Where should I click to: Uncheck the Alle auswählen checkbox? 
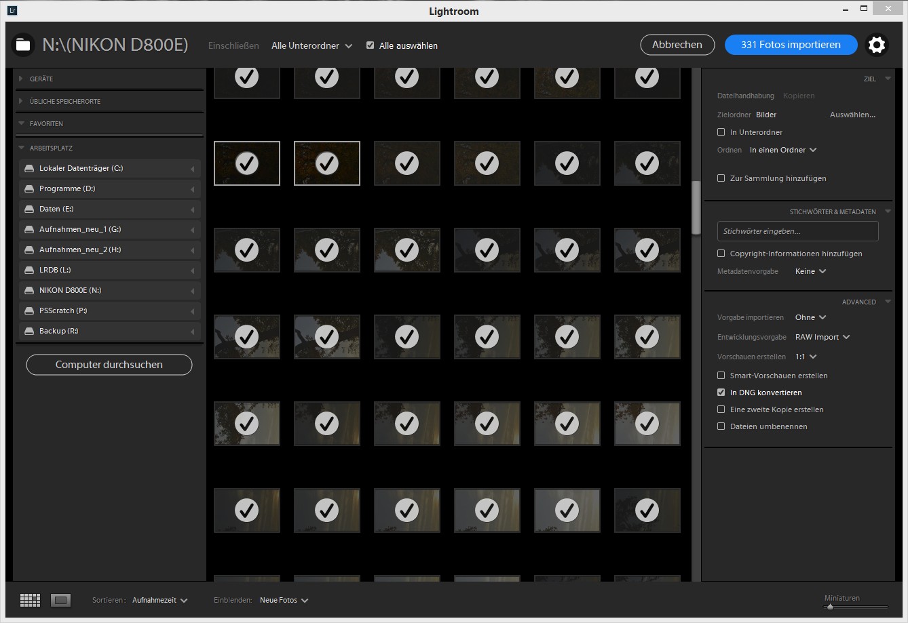pyautogui.click(x=370, y=45)
